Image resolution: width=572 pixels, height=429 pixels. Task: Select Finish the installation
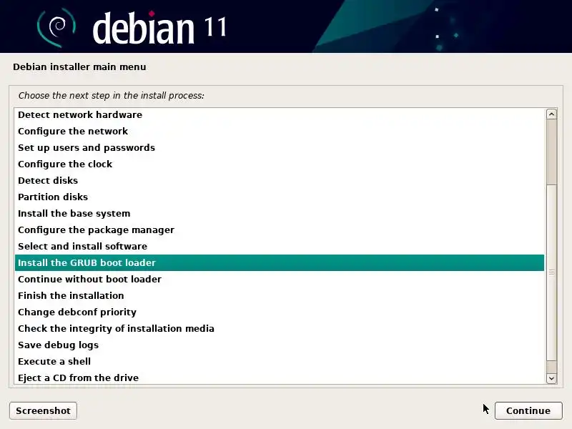(280, 295)
